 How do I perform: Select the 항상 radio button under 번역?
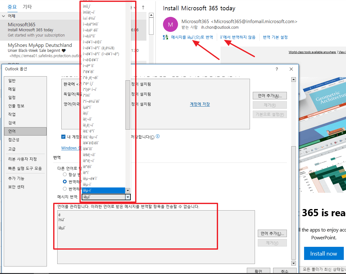click(x=65, y=174)
